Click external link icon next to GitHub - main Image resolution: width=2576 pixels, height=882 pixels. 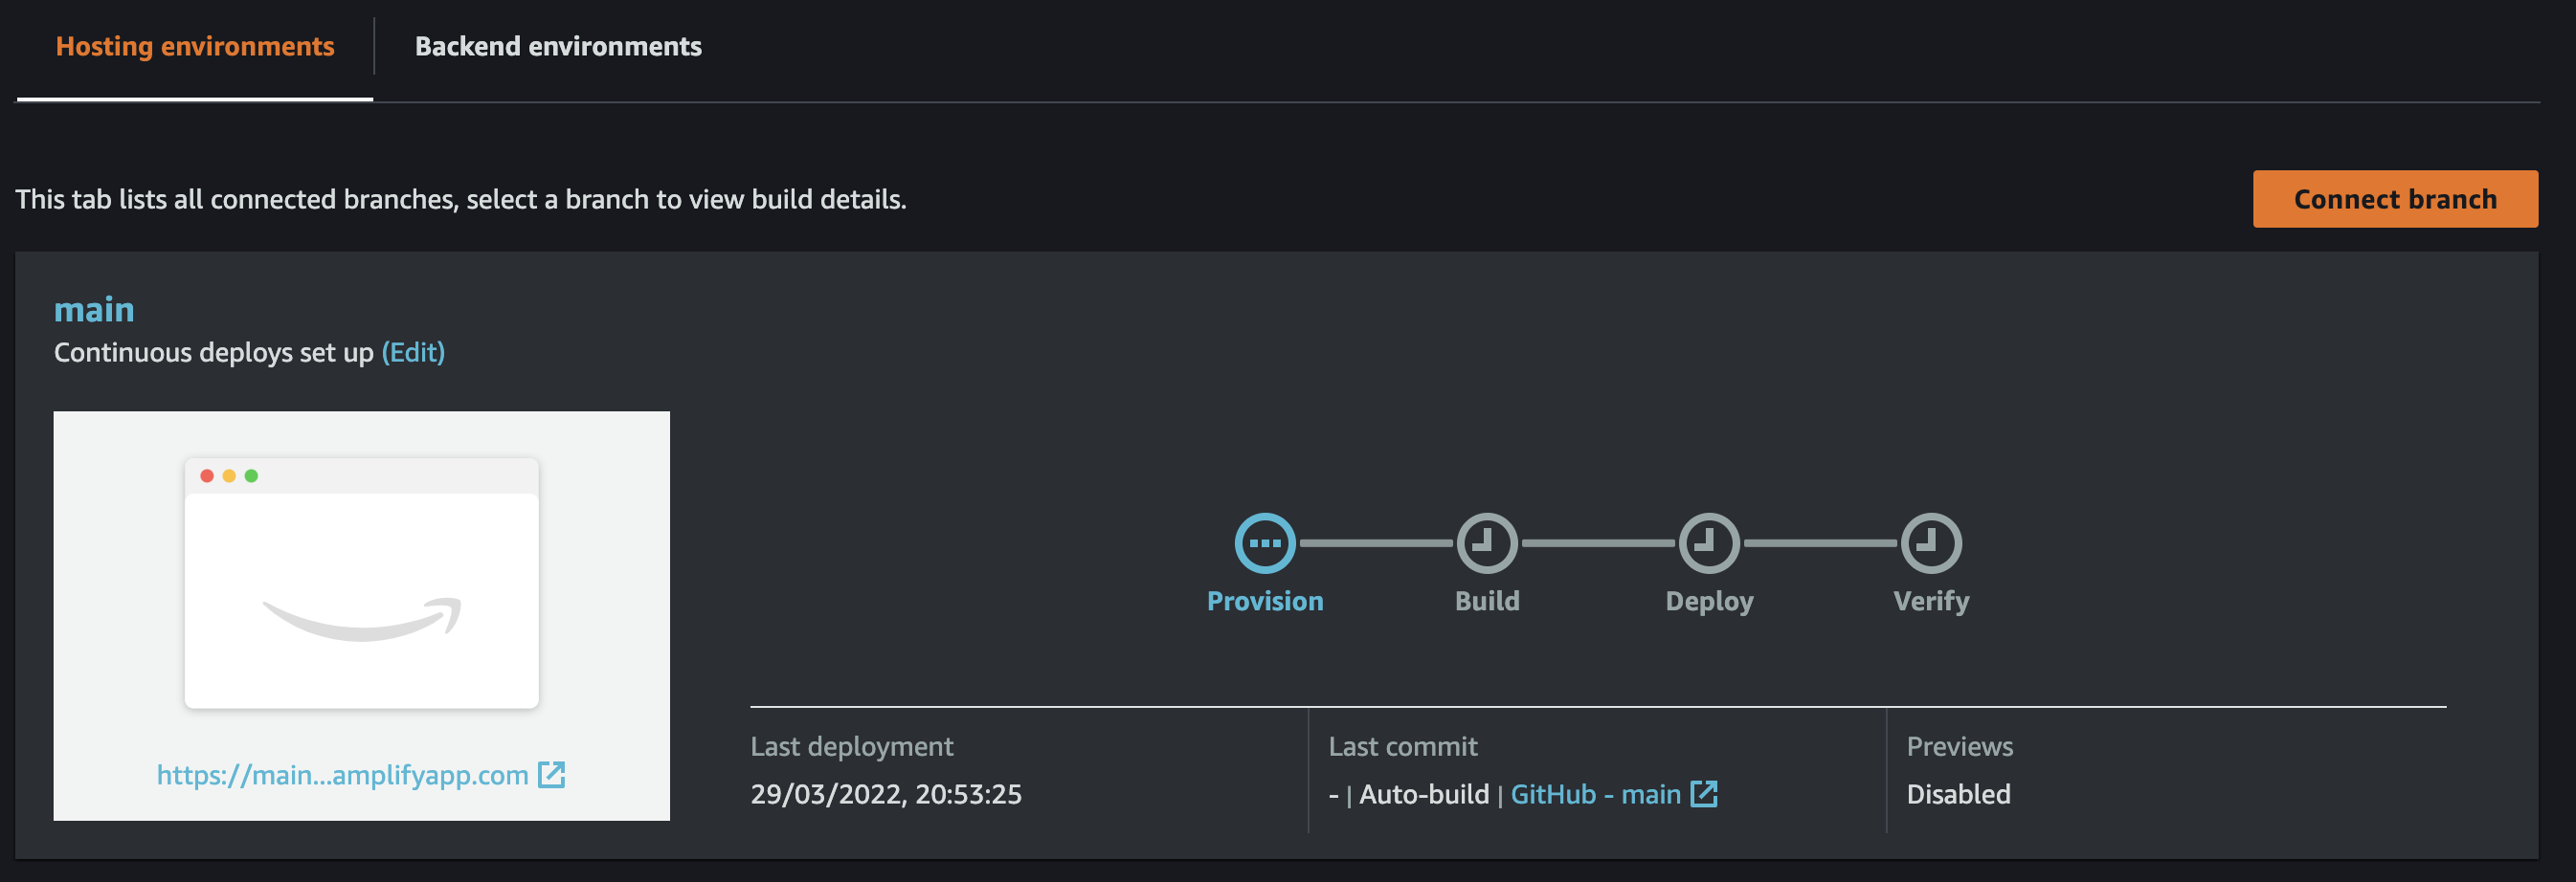click(1704, 793)
